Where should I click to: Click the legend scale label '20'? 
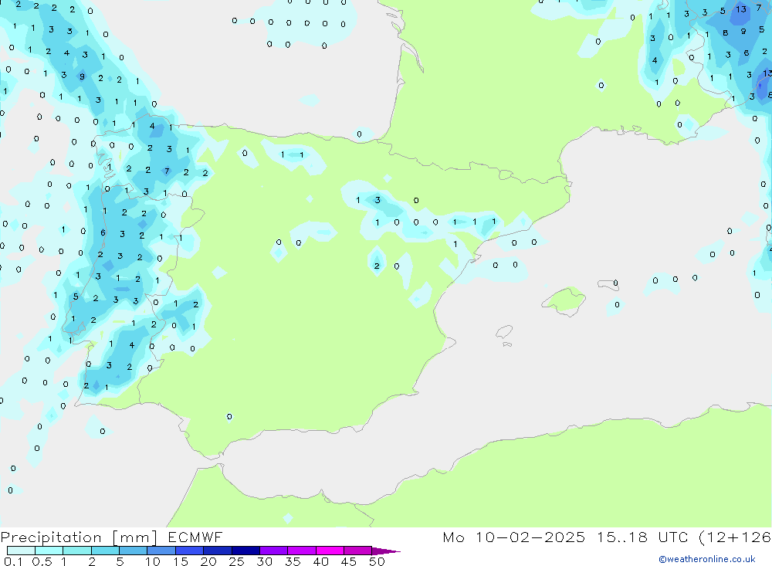tap(208, 561)
